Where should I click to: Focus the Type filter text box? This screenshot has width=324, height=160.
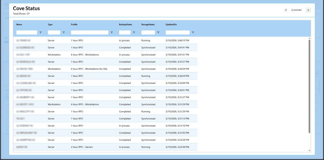point(54,32)
